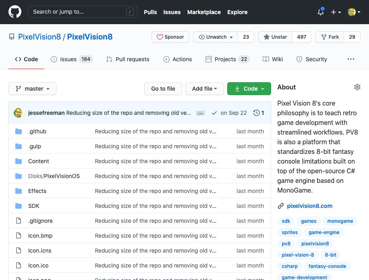Switch to the Security tab

coord(311,59)
